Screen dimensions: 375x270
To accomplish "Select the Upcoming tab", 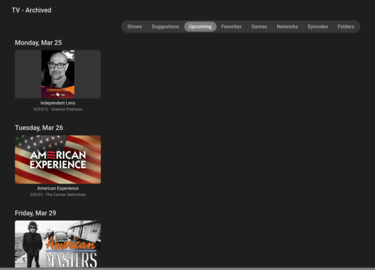I will pyautogui.click(x=200, y=27).
